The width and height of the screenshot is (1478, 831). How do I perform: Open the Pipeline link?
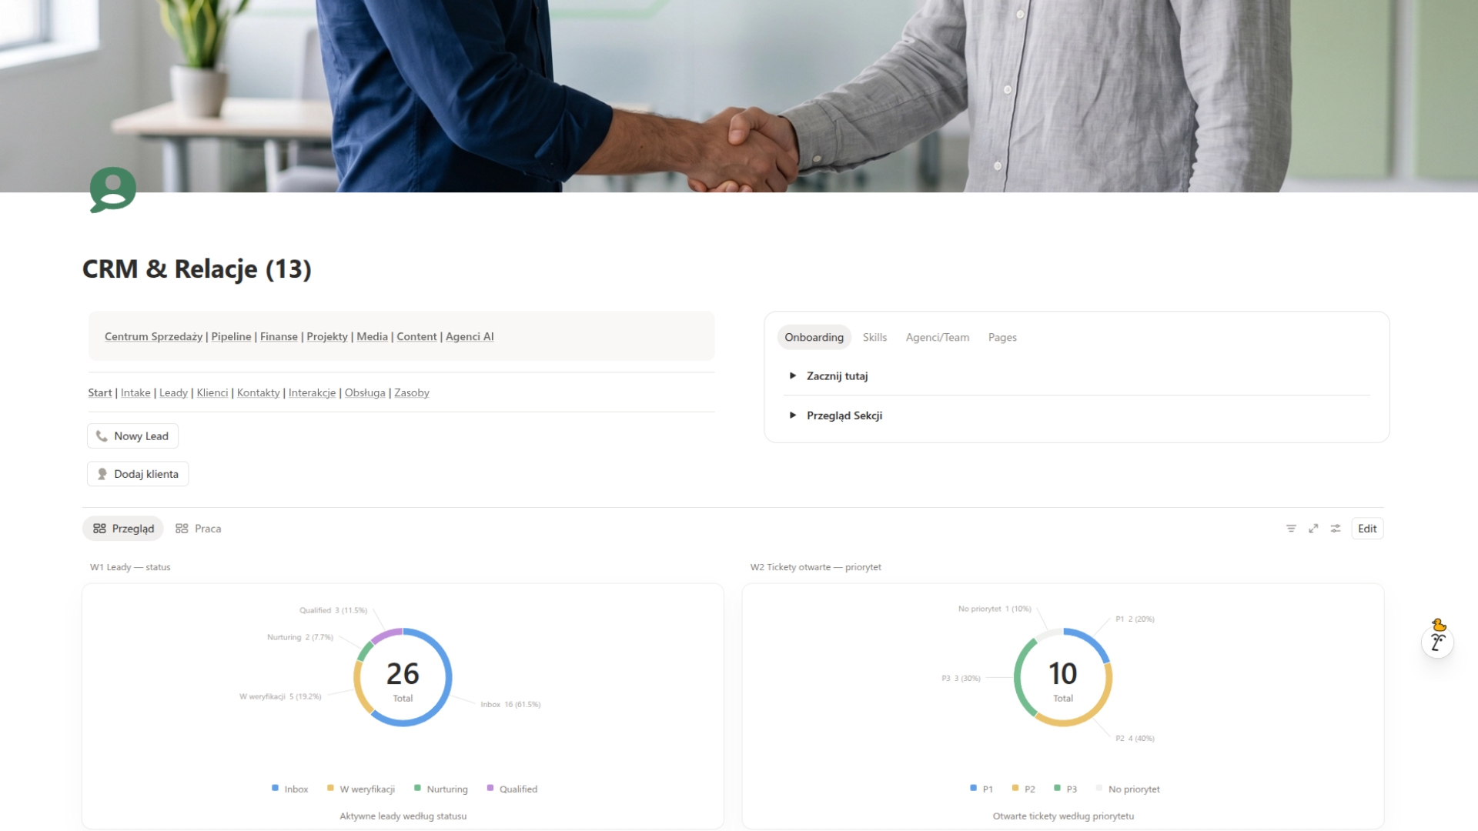(231, 336)
